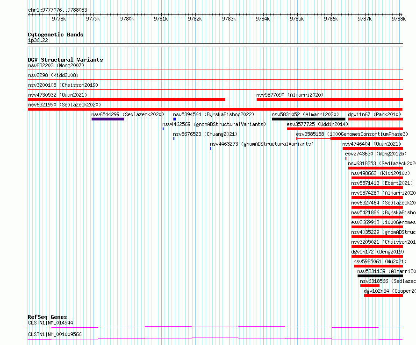Click dgv5n172 (Deng2019) label
This screenshot has height=345, width=416.
click(378, 252)
